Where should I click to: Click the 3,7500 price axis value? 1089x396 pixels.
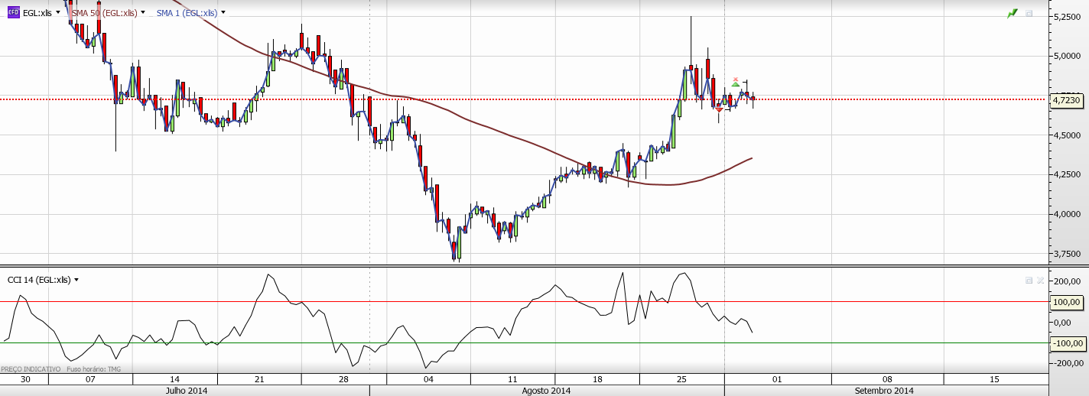1067,255
